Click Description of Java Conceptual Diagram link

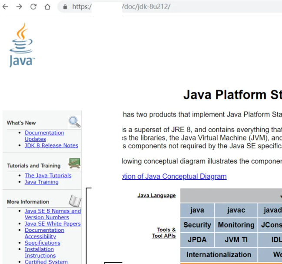coord(175,176)
